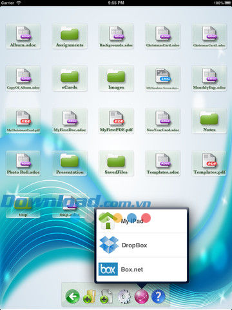
Task: Open the iOS Simulator screenshot IMG file
Action: pos(162,79)
